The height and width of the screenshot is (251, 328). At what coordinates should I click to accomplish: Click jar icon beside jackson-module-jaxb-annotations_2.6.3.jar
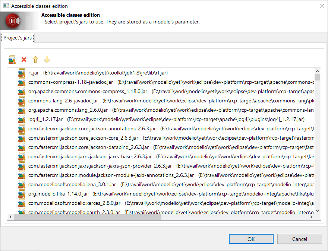coord(22,175)
